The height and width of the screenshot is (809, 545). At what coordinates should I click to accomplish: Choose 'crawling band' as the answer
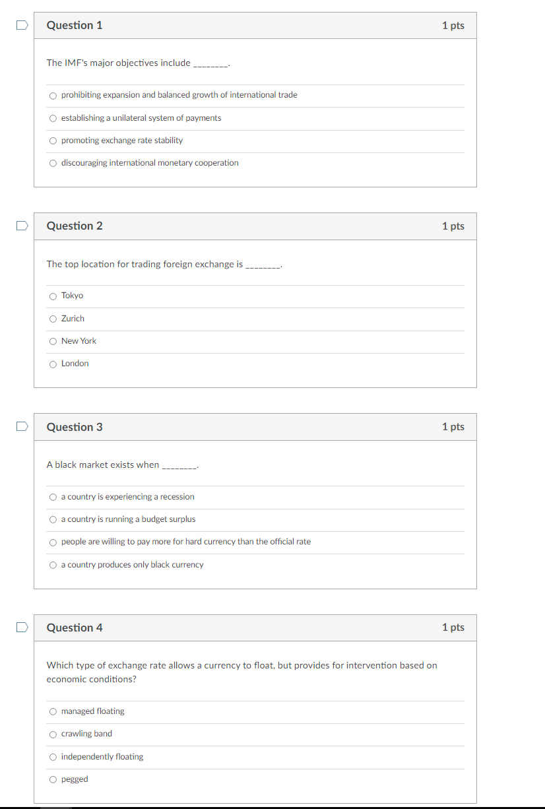point(53,734)
